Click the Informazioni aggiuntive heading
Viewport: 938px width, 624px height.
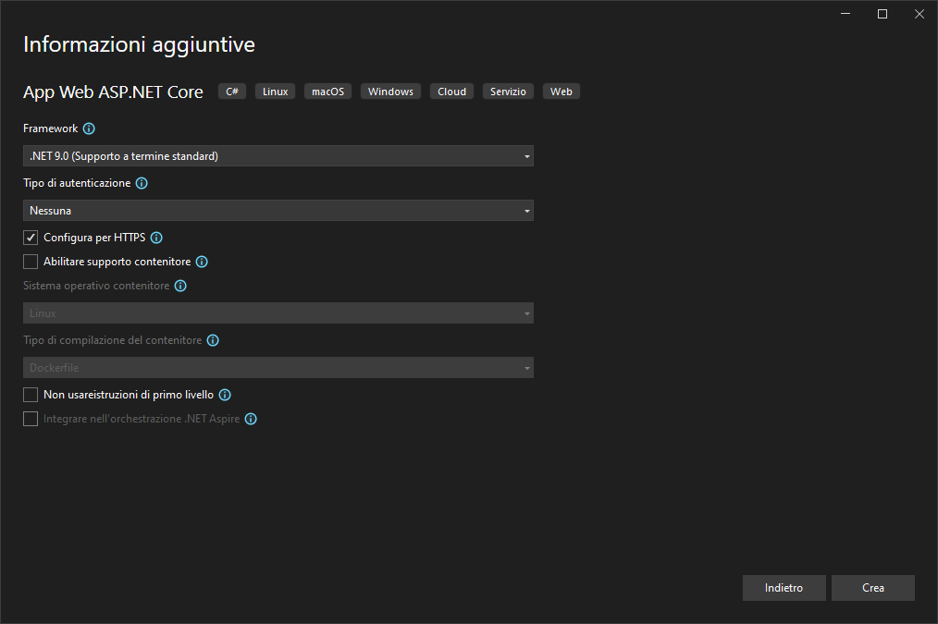(139, 44)
